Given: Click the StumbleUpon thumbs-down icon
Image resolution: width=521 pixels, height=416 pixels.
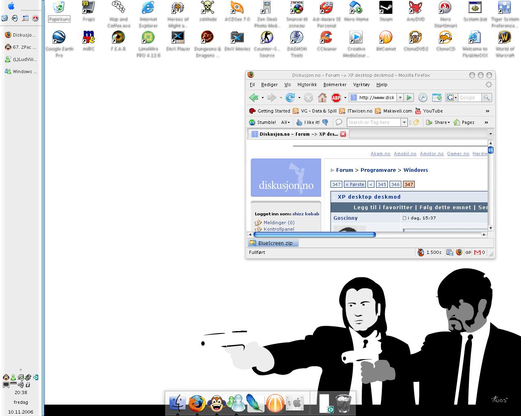Looking at the screenshot, I should (325, 122).
